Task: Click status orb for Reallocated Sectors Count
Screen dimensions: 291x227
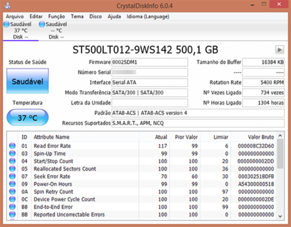Action: (12, 169)
